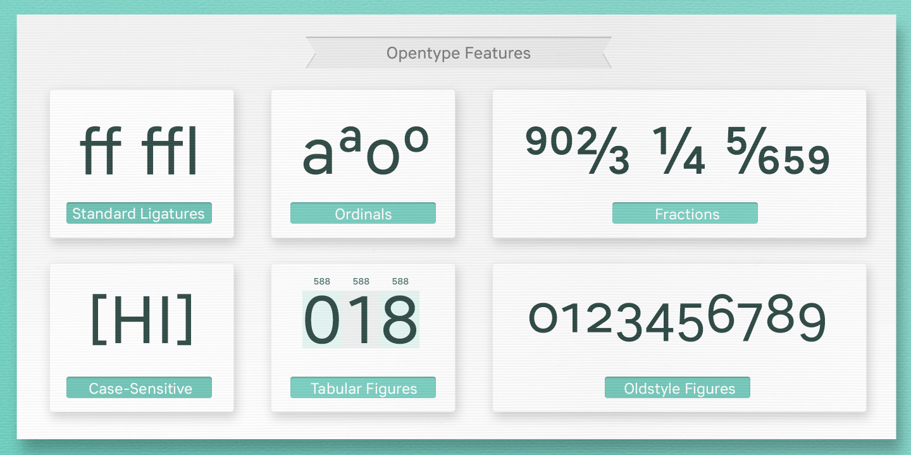Click the Opentype Features banner title
The width and height of the screenshot is (911, 455).
point(458,53)
